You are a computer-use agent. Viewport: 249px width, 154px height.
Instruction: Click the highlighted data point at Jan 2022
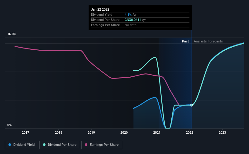click(191, 105)
